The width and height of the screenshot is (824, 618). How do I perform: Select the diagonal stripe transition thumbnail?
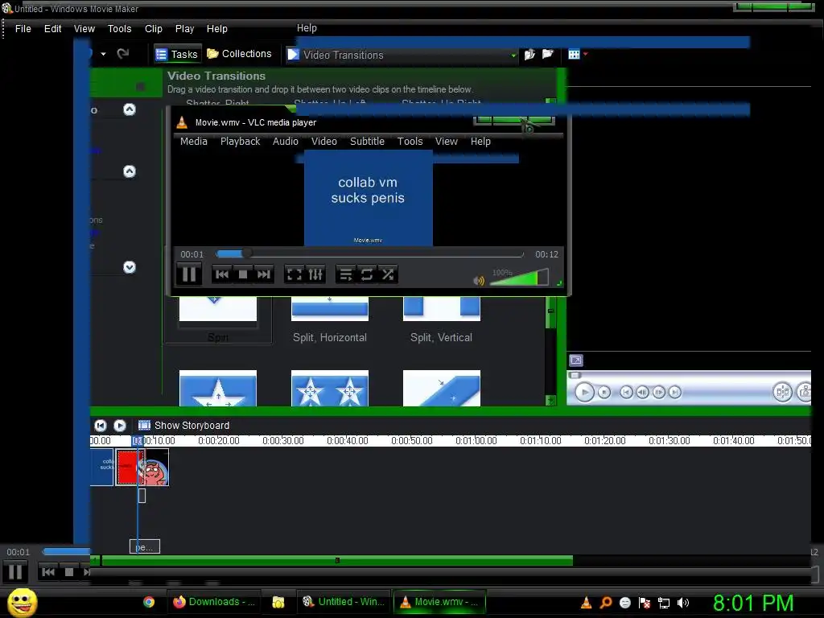442,389
